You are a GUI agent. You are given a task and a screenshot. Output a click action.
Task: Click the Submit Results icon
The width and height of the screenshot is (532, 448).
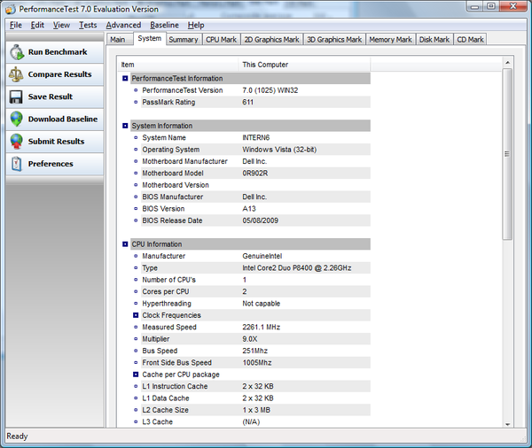17,142
